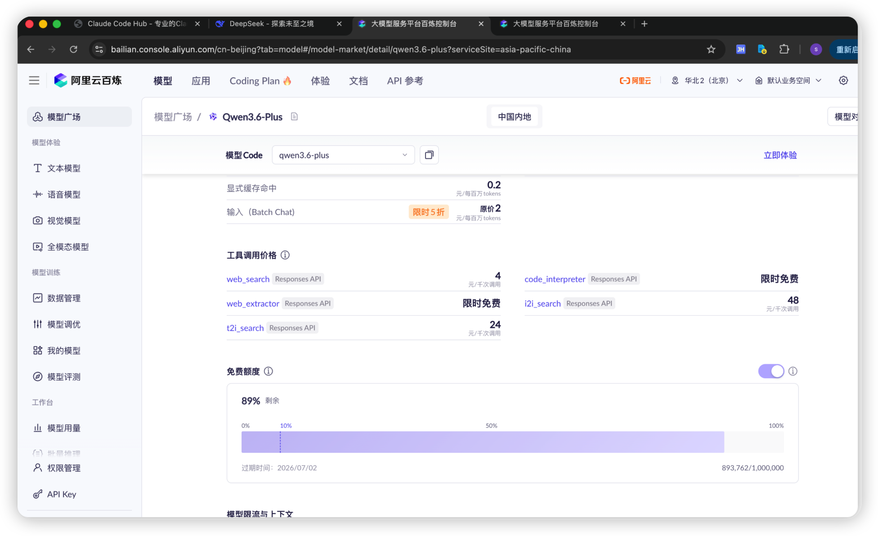Viewport: 878px width, 536px height.
Task: Open the API Key page
Action: click(x=61, y=494)
